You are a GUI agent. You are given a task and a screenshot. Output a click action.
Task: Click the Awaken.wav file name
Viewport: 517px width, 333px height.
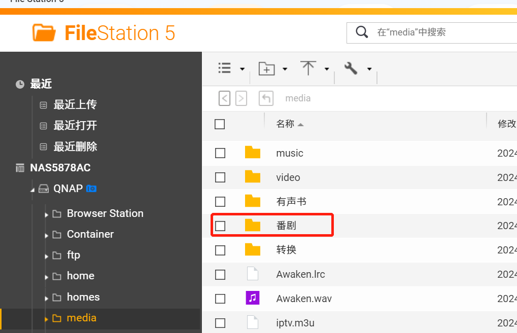click(304, 299)
